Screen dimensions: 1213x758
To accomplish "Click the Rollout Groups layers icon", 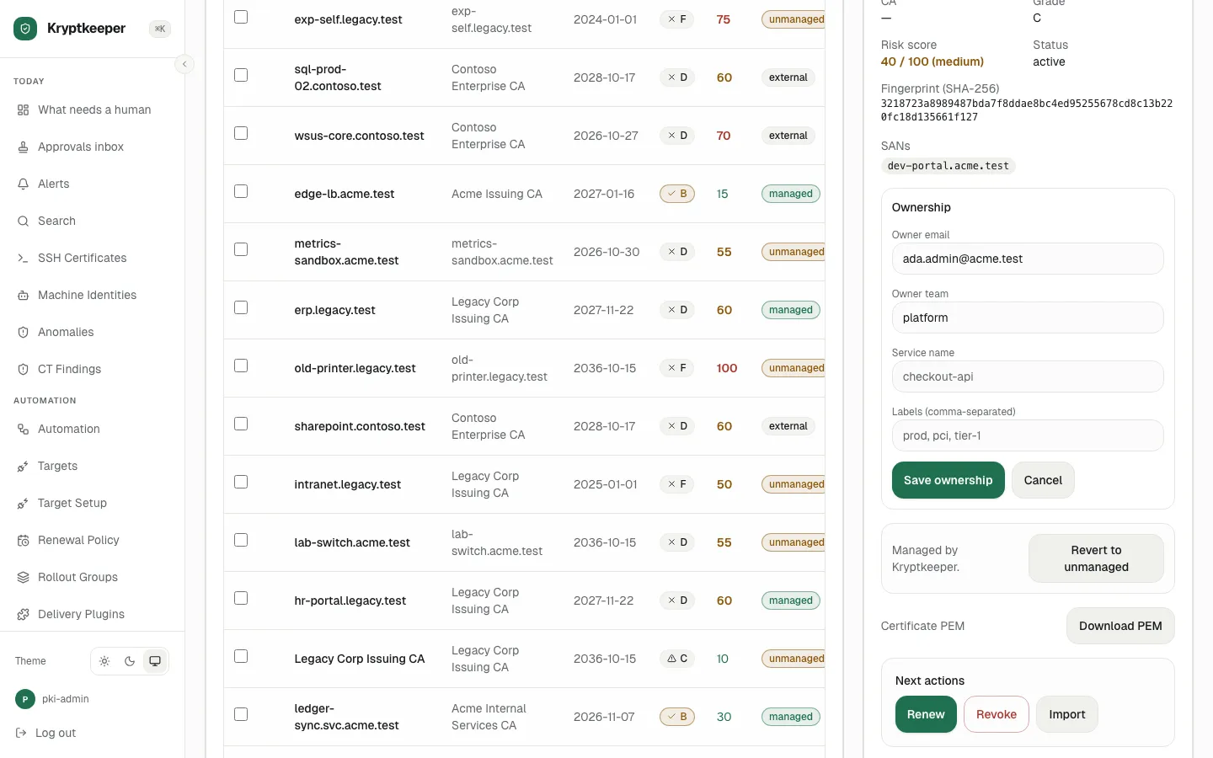I will 23,577.
